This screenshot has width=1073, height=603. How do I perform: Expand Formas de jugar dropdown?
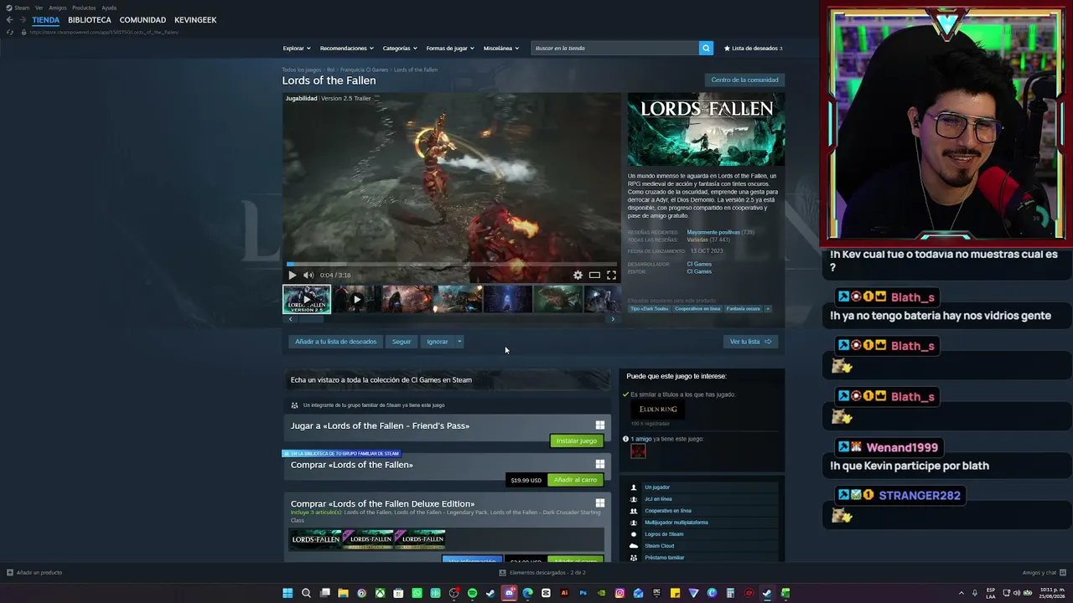coord(450,48)
